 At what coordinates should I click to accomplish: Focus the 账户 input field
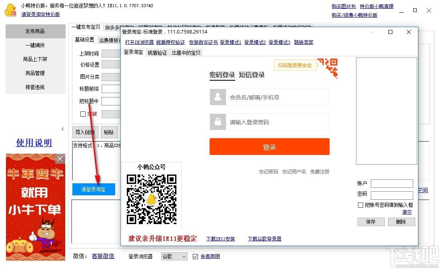pyautogui.click(x=392, y=184)
